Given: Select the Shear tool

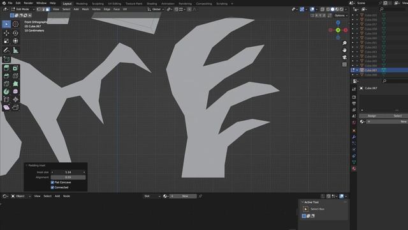Looking at the screenshot, I should (x=6, y=107).
